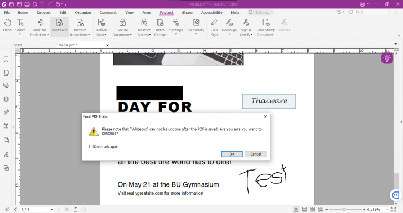403x213 pixels.
Task: Switch to Home tab
Action: (x=23, y=12)
